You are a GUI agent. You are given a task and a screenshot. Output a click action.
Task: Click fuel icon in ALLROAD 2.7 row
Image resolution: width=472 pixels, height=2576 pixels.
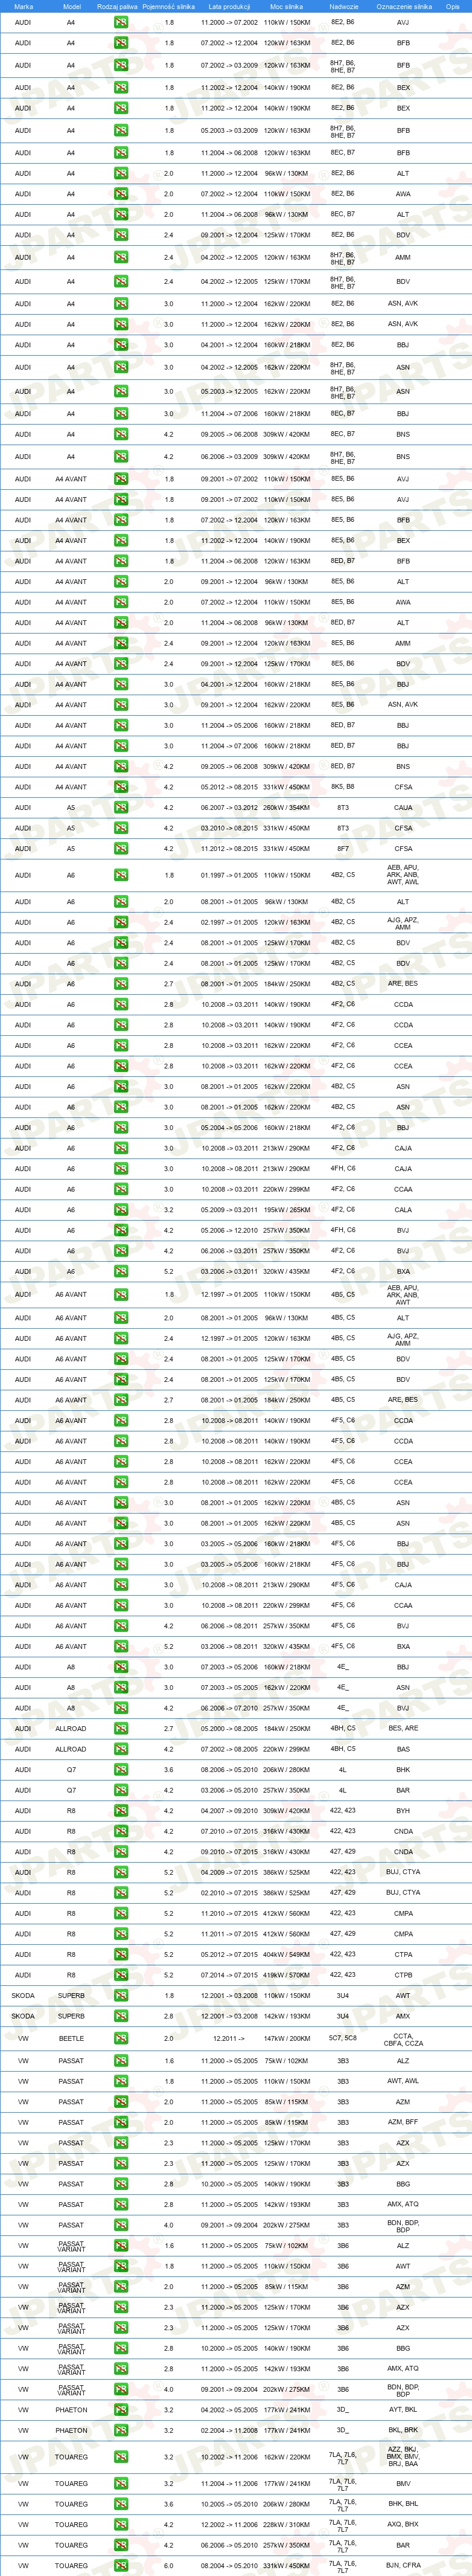click(x=121, y=1729)
